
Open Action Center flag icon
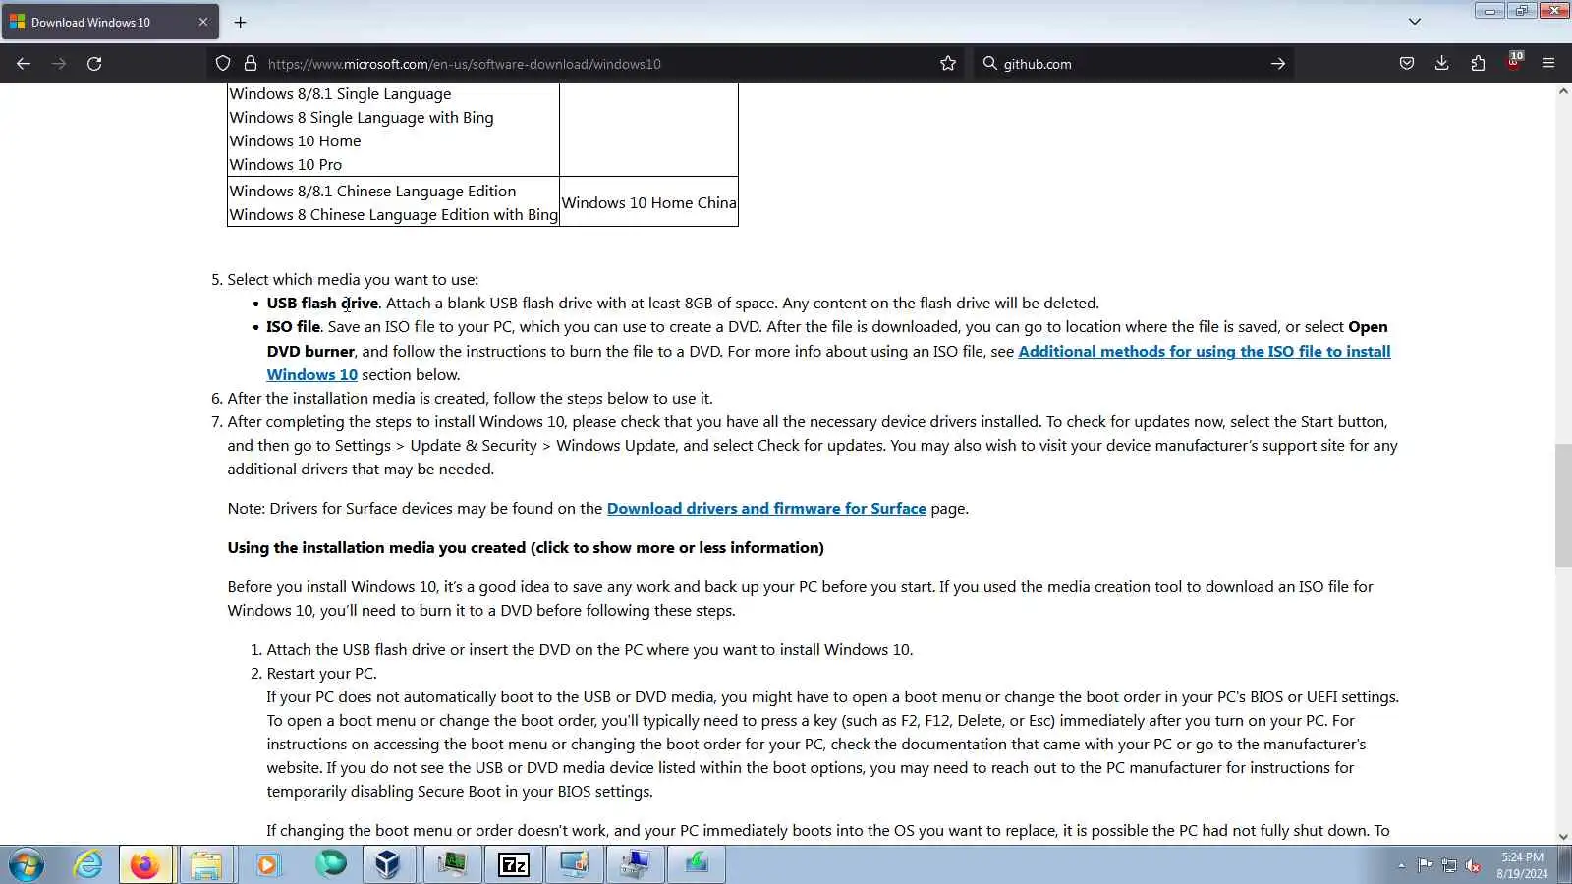[1425, 865]
